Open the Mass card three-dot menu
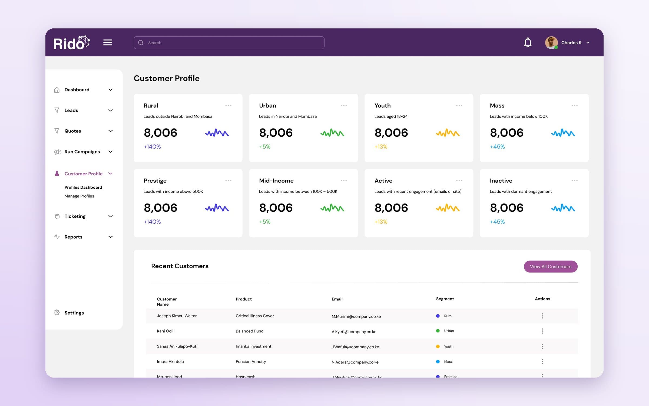Image resolution: width=649 pixels, height=406 pixels. (x=575, y=106)
